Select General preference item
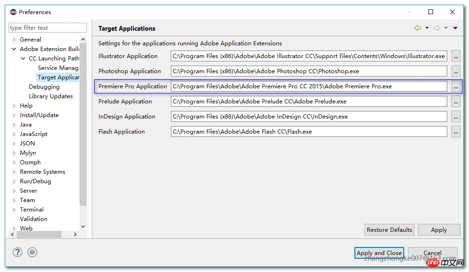469x272 pixels. pyautogui.click(x=30, y=39)
